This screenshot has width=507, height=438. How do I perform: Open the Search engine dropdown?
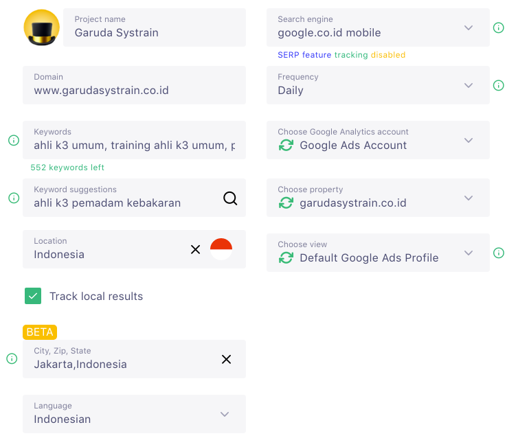[378, 27]
